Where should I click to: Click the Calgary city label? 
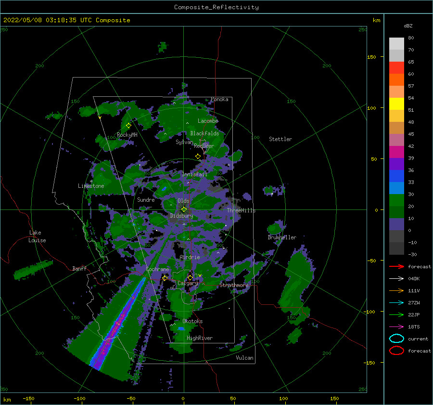click(x=188, y=283)
